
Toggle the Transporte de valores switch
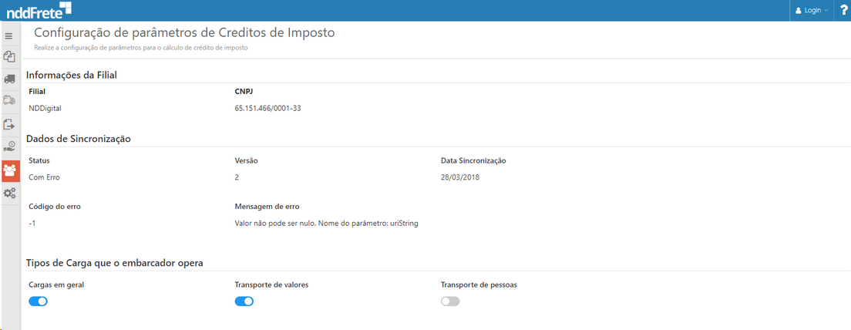click(x=244, y=301)
